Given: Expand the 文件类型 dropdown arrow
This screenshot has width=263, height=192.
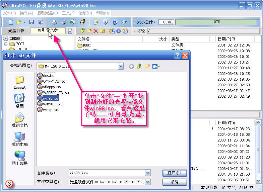Looking at the screenshot, I should tap(148, 182).
